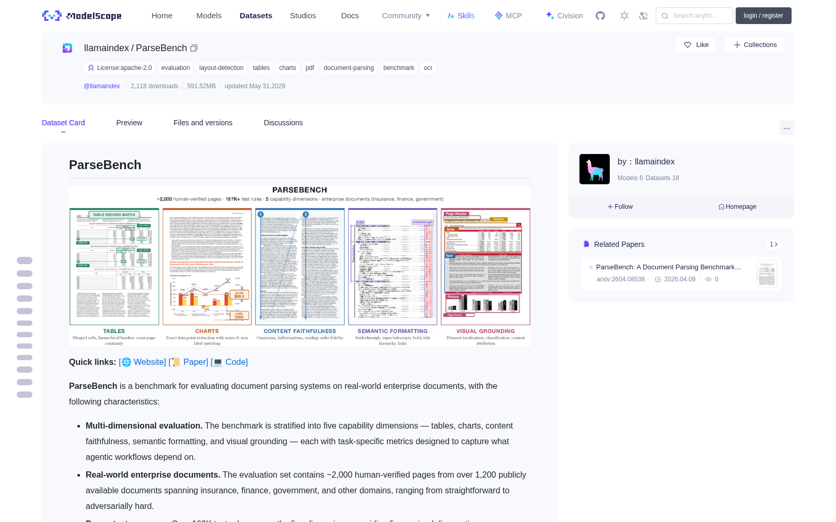Open Models in top navigation
Screen dimensions: 836x522
tap(209, 16)
